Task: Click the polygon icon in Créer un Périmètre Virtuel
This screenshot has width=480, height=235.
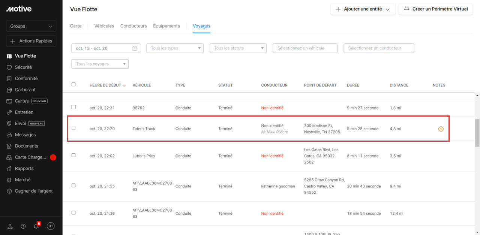Action: [x=406, y=9]
